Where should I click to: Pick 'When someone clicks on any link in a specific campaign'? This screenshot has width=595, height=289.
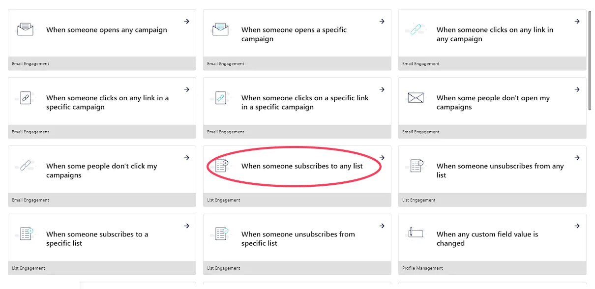pos(107,102)
